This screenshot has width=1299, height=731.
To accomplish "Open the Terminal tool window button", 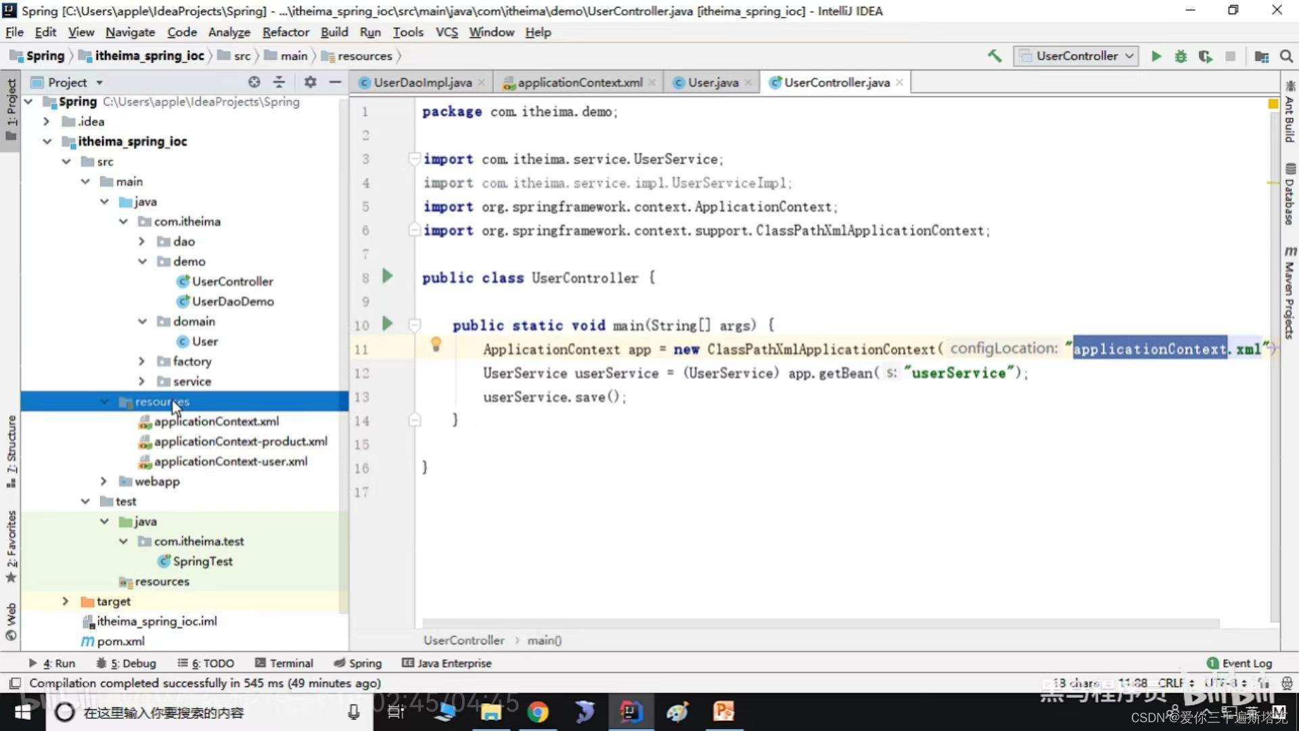I will click(x=284, y=663).
